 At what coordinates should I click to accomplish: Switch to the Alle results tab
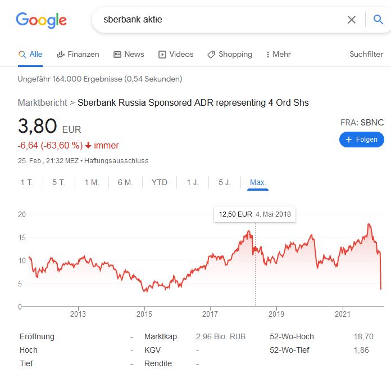pos(30,55)
